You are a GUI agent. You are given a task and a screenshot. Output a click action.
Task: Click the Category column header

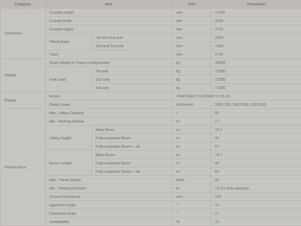(22, 4)
